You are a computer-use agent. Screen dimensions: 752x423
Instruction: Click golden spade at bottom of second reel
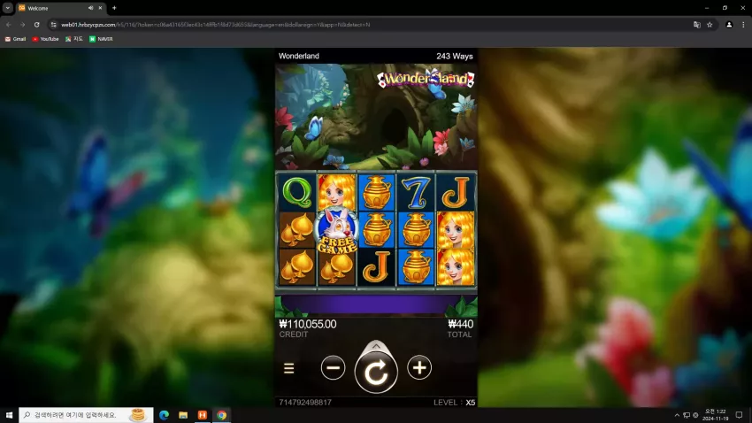click(x=337, y=269)
